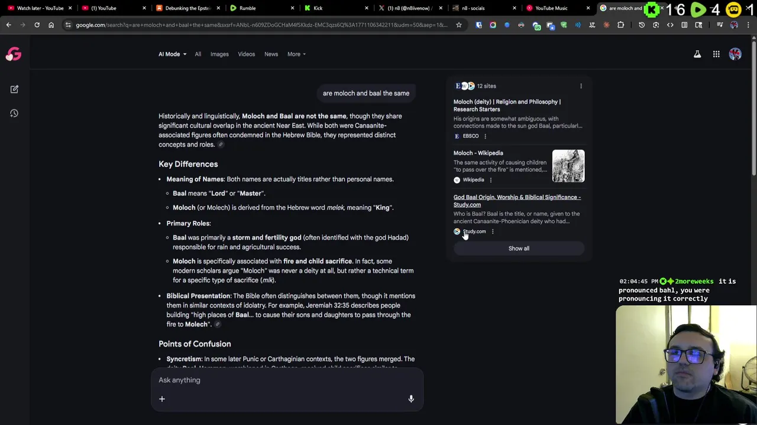
Task: Open the developer tools code icon in toolbar
Action: [x=670, y=25]
